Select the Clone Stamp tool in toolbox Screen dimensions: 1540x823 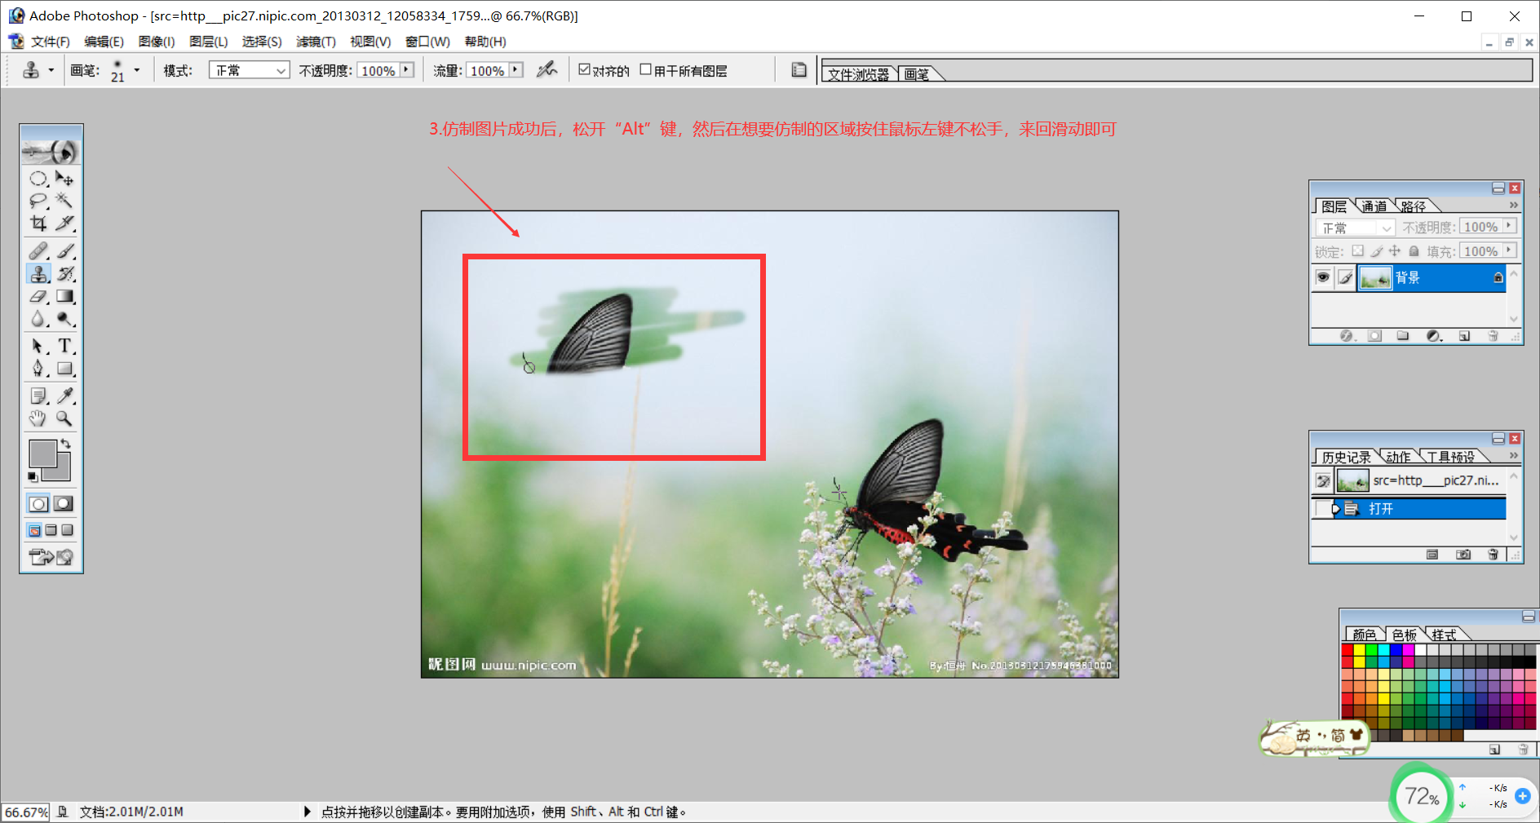pyautogui.click(x=38, y=273)
